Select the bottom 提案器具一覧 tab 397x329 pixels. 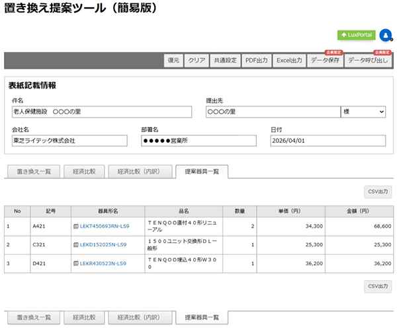(202, 317)
